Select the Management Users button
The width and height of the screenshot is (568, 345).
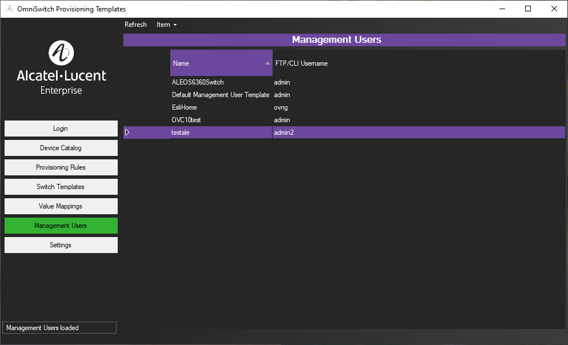click(61, 226)
